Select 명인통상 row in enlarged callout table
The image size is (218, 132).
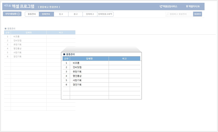pyautogui.click(x=101, y=76)
